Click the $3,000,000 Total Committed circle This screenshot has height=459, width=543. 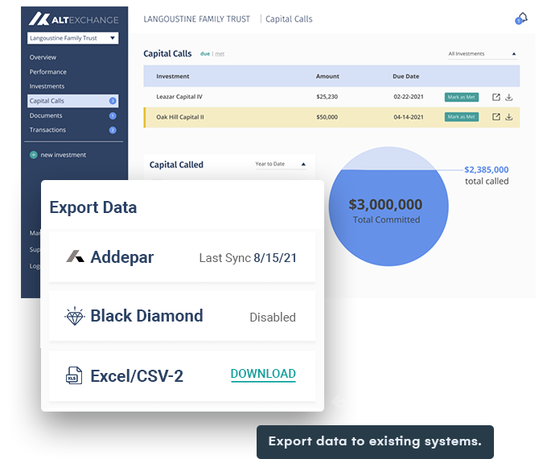(389, 207)
